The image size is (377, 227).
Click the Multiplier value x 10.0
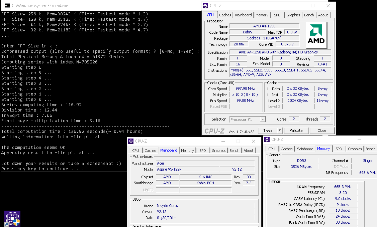245,94
